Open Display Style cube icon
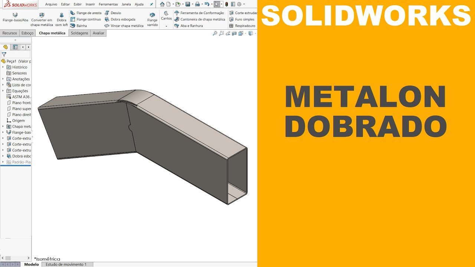The height and width of the screenshot is (267, 475). click(x=250, y=33)
